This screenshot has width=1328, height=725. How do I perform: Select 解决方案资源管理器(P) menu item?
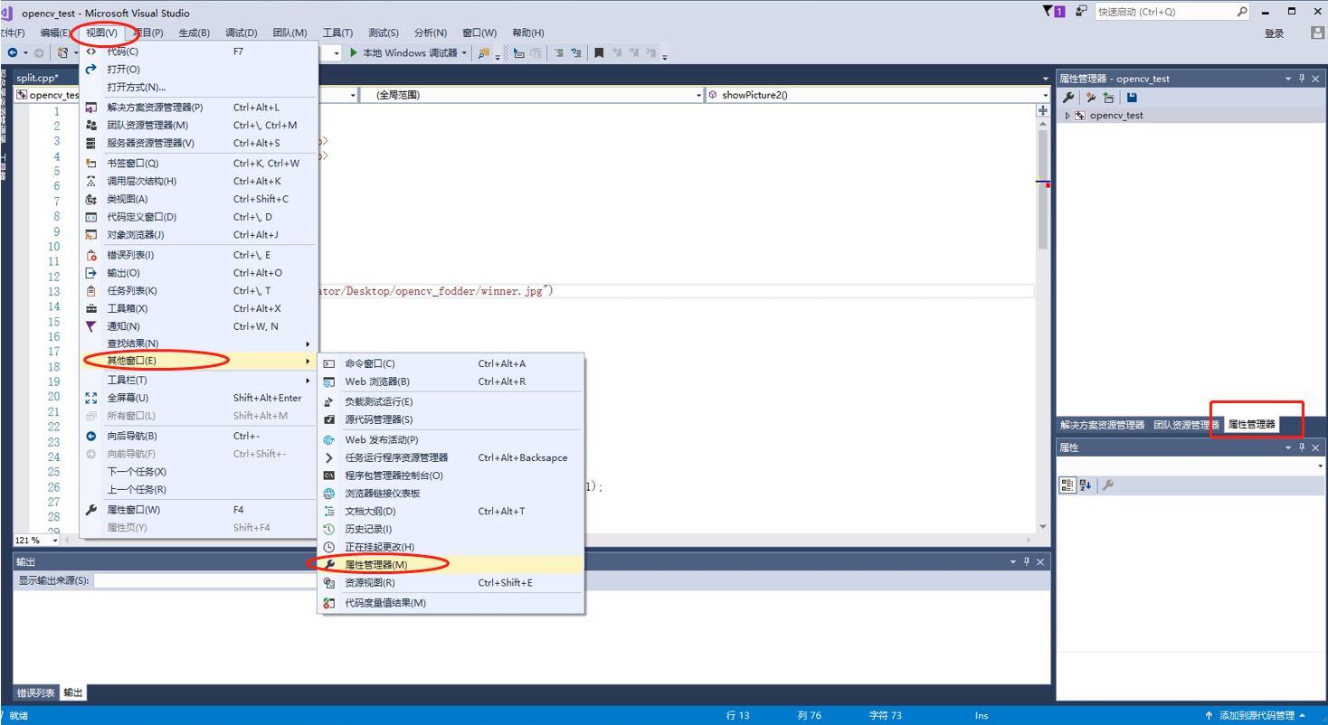click(x=198, y=108)
